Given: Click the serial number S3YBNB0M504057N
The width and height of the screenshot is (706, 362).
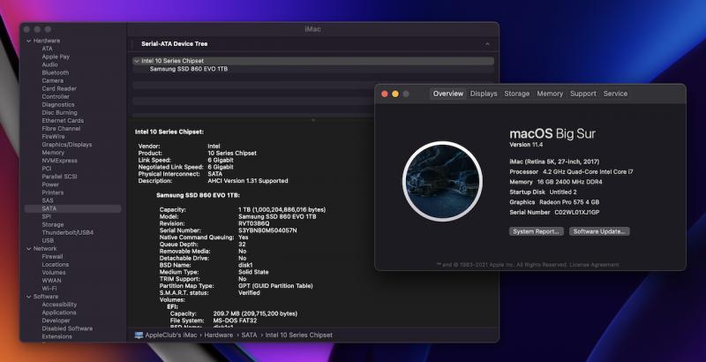Looking at the screenshot, I should coord(267,230).
